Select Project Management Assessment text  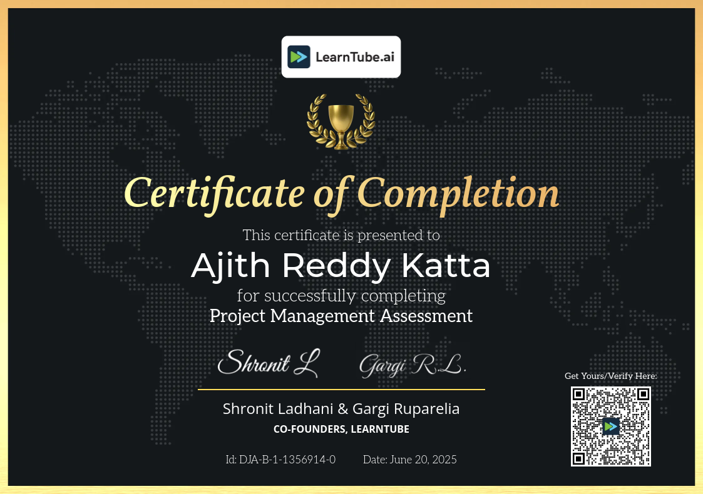coord(341,316)
